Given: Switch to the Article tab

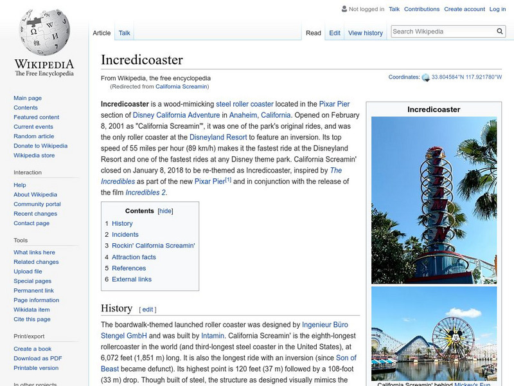Looking at the screenshot, I should 102,33.
